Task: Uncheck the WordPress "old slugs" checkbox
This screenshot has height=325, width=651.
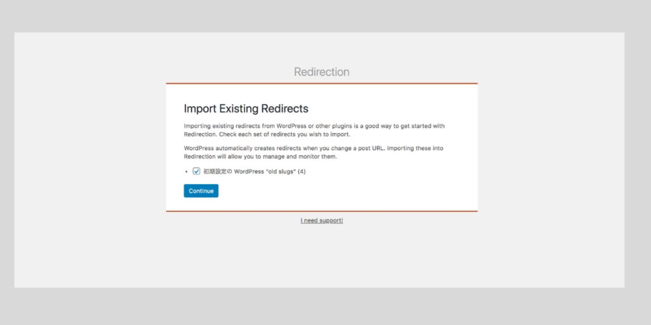Action: pyautogui.click(x=197, y=171)
